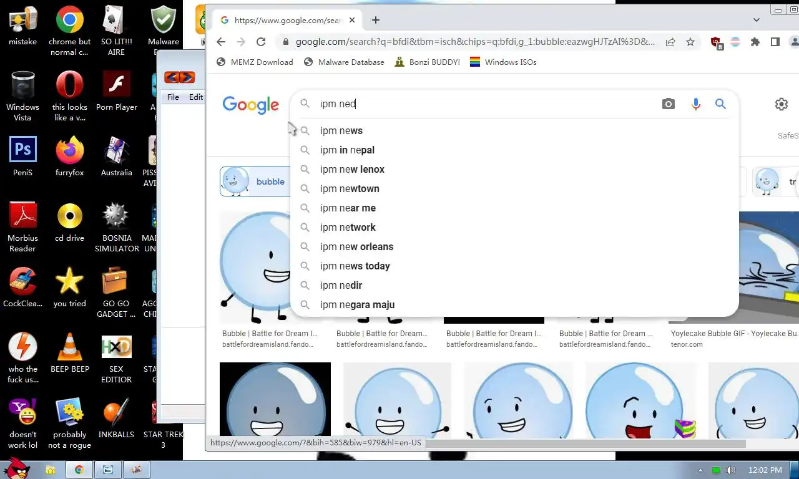Select suggestion 'ipm network'
Viewport: 799px width, 479px height.
coord(514,227)
